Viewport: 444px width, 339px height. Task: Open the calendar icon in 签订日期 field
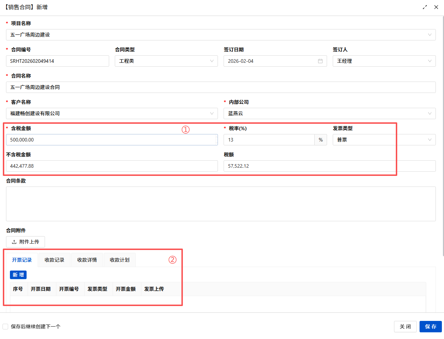click(x=320, y=61)
